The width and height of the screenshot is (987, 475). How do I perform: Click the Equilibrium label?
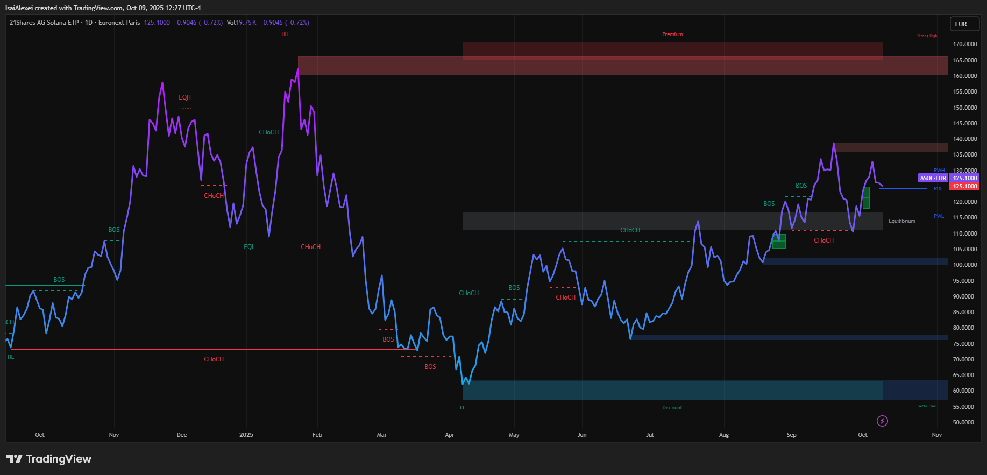(901, 221)
